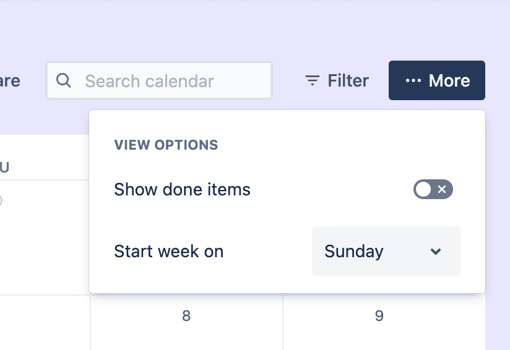Focus the Search calendar field
The width and height of the screenshot is (510, 350).
[167, 81]
